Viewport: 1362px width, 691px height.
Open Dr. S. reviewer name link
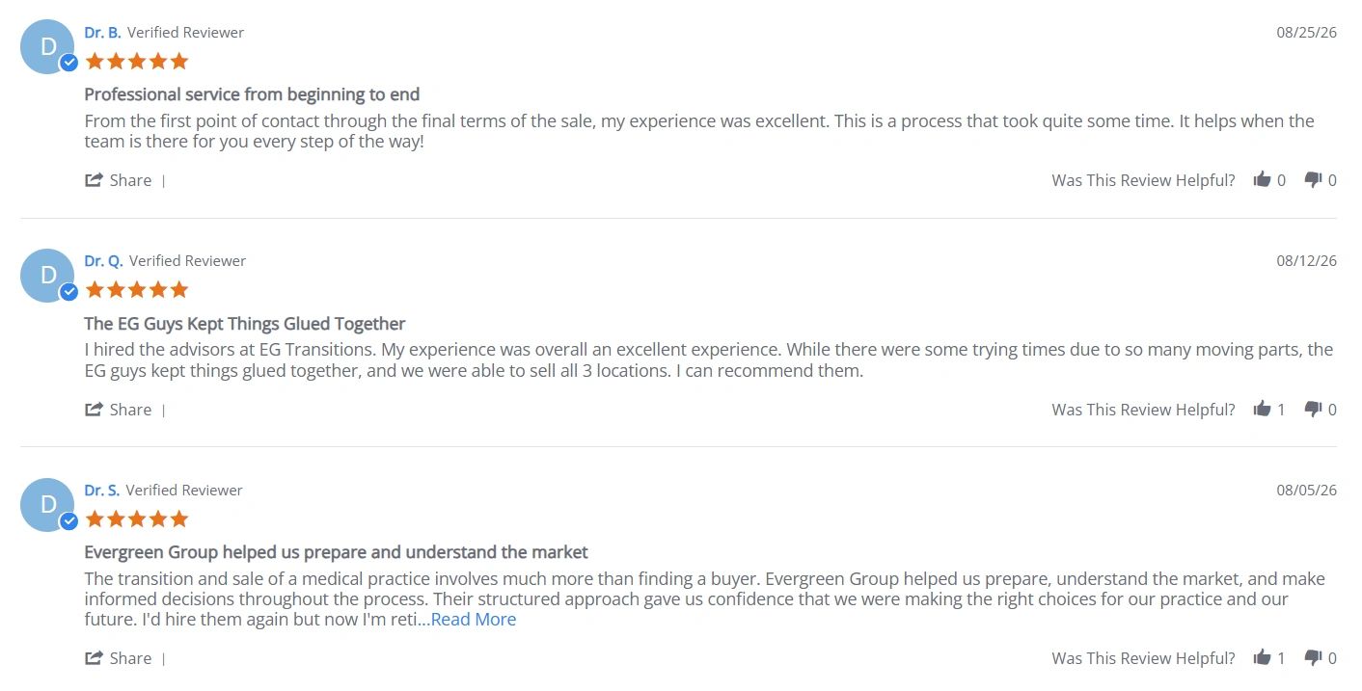(102, 491)
